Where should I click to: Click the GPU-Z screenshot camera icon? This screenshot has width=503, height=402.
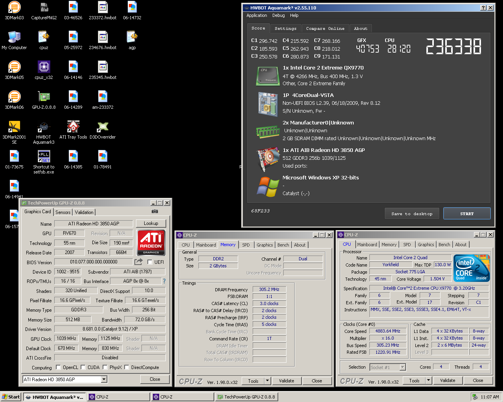pyautogui.click(x=155, y=211)
